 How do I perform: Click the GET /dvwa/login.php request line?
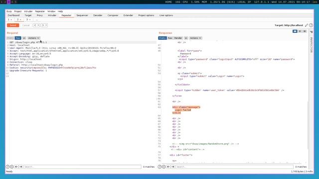[x=28, y=42]
